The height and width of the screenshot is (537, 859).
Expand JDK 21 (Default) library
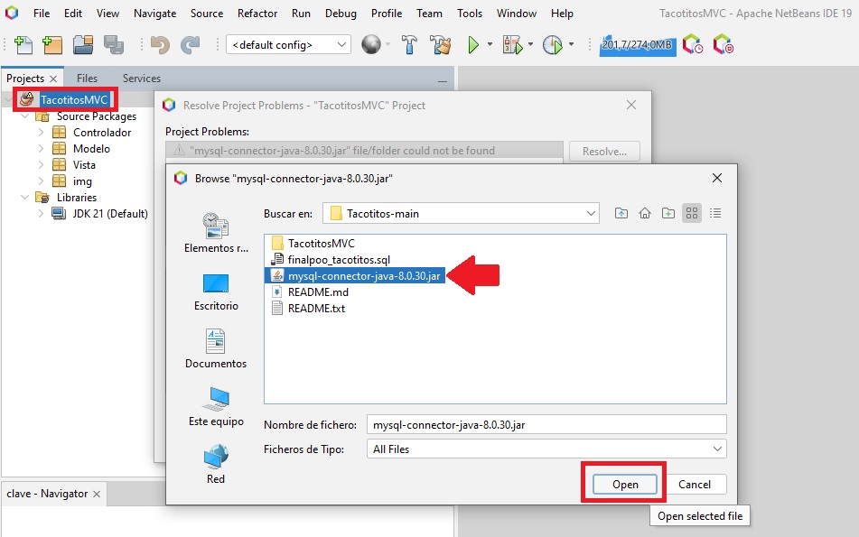(x=41, y=214)
